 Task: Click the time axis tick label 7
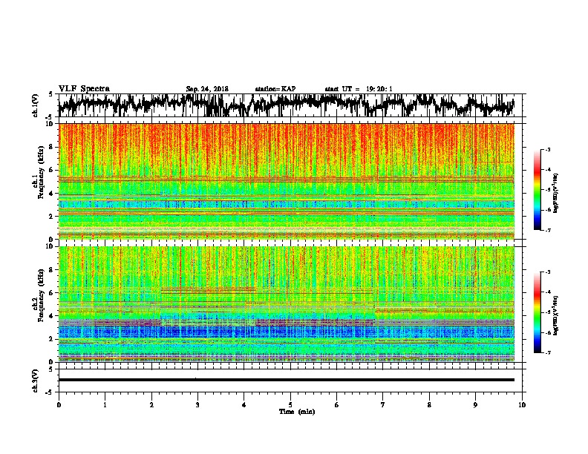383,405
